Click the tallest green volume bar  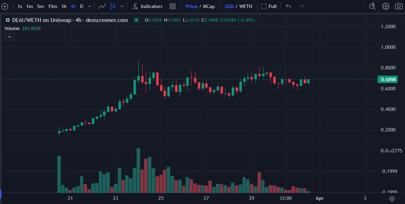click(x=138, y=171)
